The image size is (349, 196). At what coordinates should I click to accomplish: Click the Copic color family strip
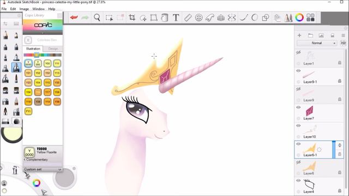pyautogui.click(x=43, y=55)
